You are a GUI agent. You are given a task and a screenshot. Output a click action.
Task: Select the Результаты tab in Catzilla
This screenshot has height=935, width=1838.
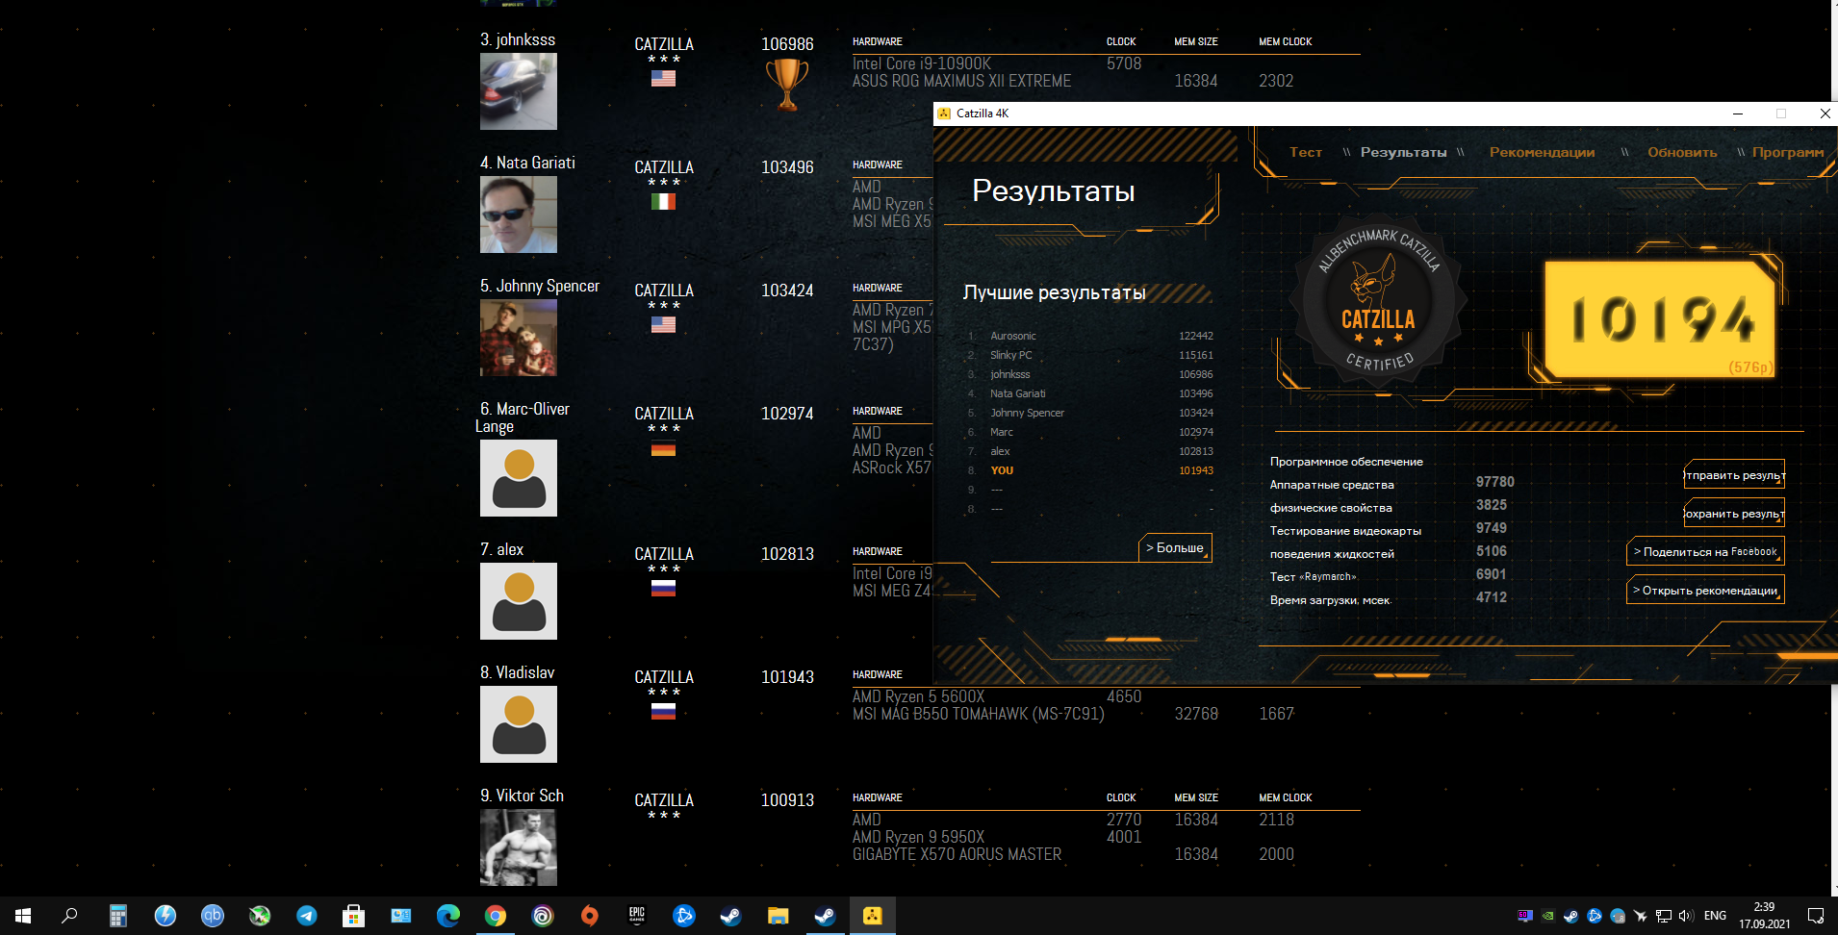tap(1403, 152)
